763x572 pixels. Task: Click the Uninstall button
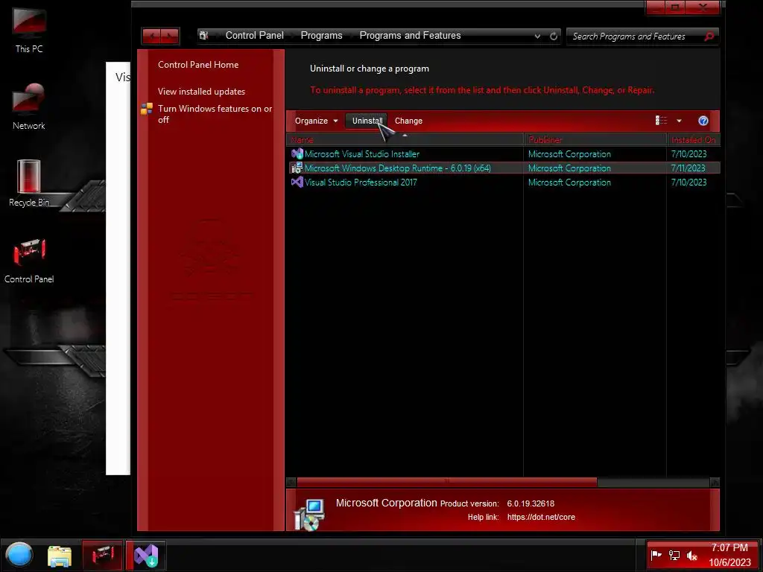pos(367,121)
